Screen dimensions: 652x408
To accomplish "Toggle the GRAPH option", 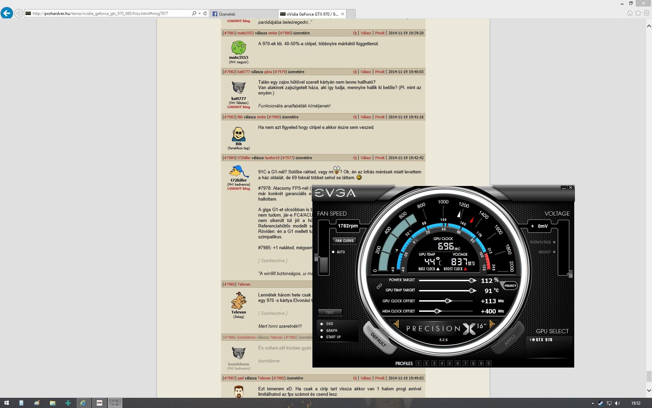I will tap(322, 330).
